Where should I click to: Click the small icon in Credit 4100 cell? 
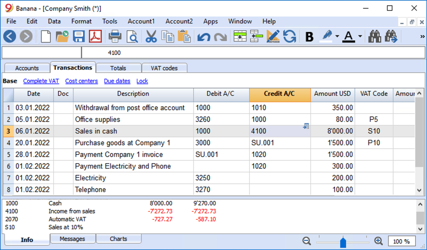tap(306, 126)
